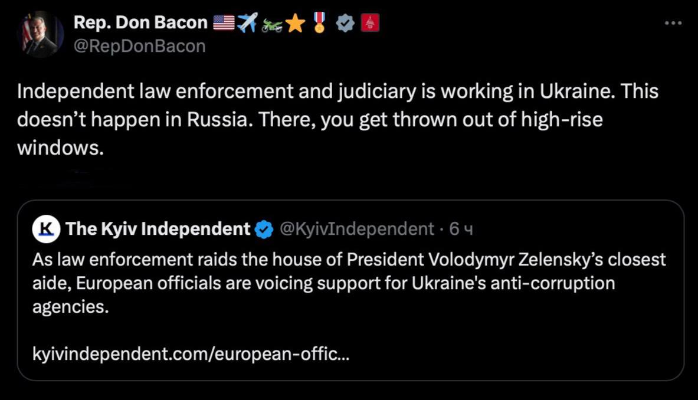Open the Rep. Don Bacon display name
698x400 pixels.
tap(140, 22)
